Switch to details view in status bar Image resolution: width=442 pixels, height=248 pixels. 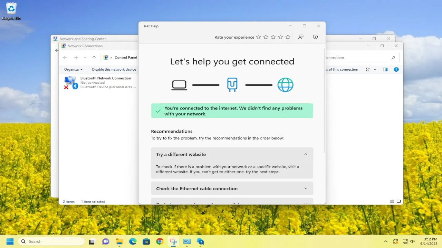click(x=392, y=201)
